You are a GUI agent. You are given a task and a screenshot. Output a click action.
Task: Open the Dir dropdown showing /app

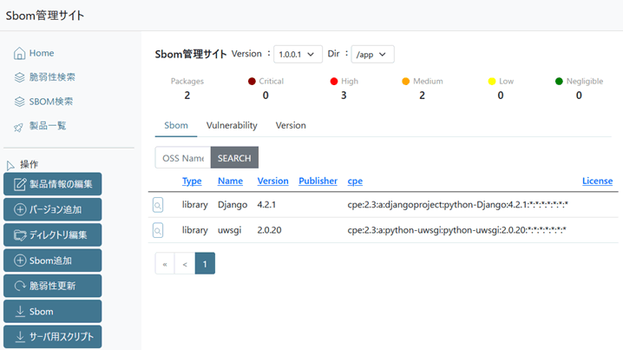click(x=372, y=54)
